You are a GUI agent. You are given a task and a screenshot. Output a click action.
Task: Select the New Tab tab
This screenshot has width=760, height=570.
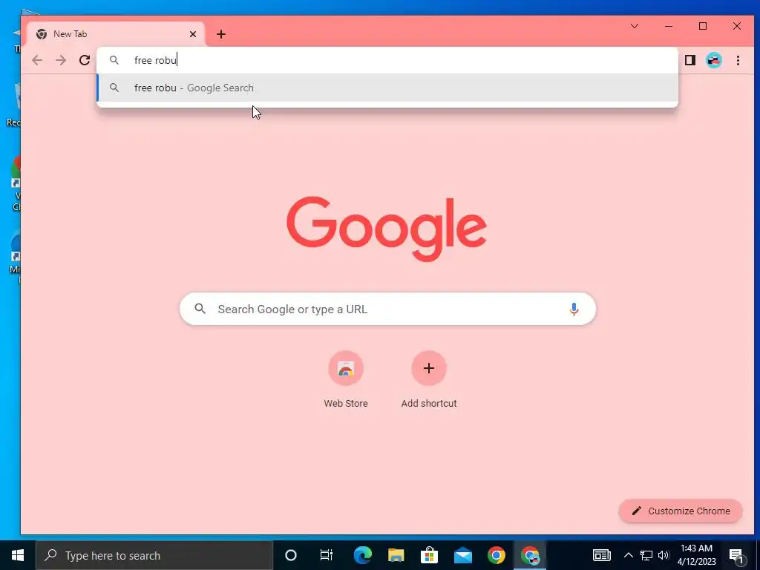(116, 34)
